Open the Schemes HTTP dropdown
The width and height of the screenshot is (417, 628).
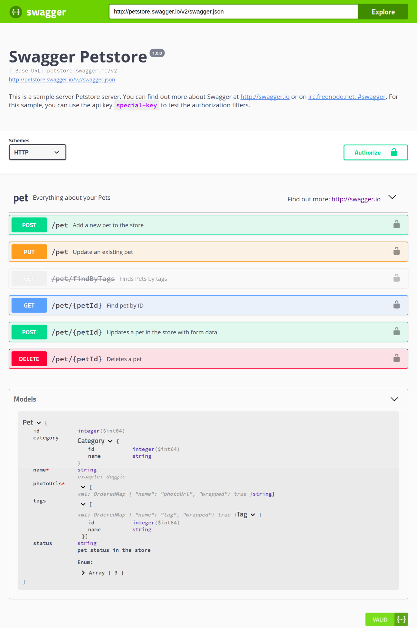click(37, 152)
